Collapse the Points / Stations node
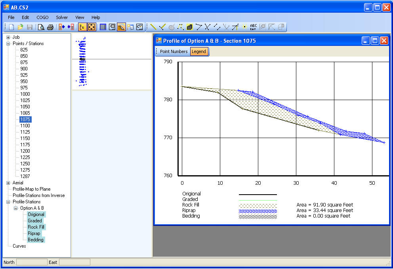The height and width of the screenshot is (269, 393). coord(8,44)
